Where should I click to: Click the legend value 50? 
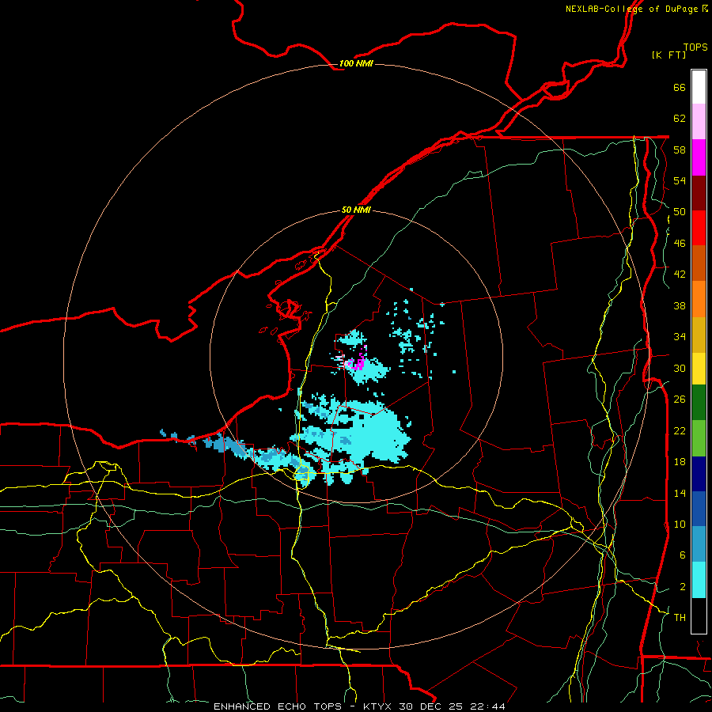[x=680, y=212]
